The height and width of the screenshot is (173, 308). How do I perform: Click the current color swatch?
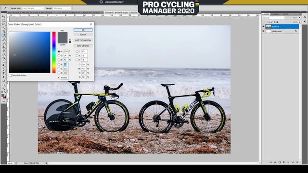[x=63, y=40]
